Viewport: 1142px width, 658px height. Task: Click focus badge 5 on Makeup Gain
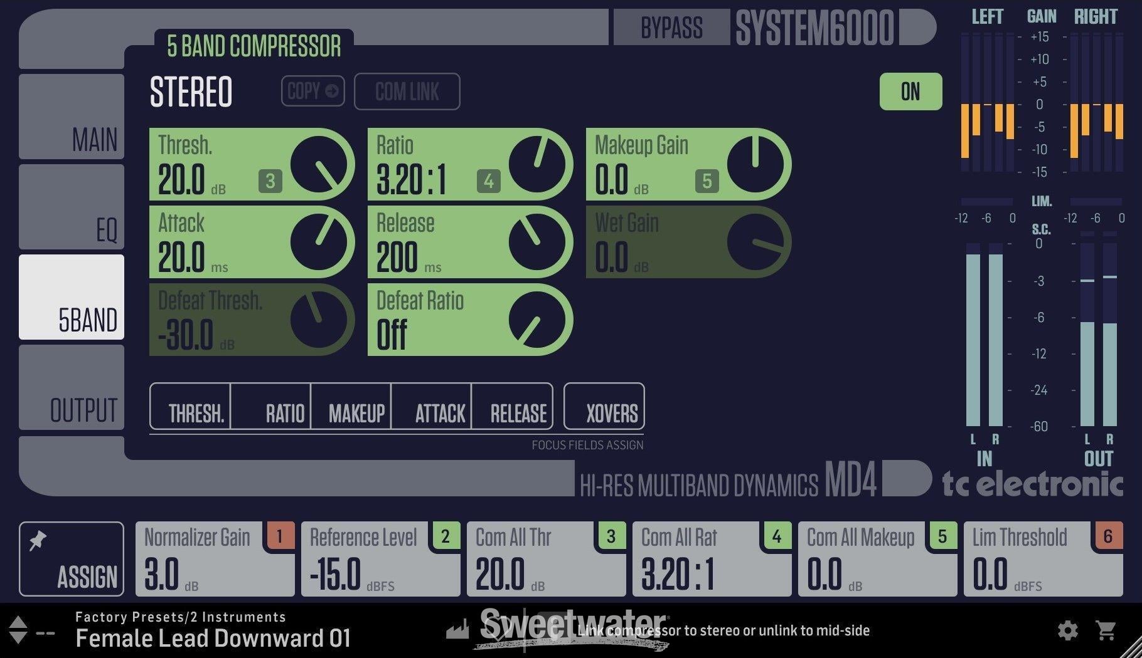(707, 181)
